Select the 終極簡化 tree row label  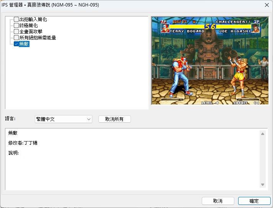28,25
